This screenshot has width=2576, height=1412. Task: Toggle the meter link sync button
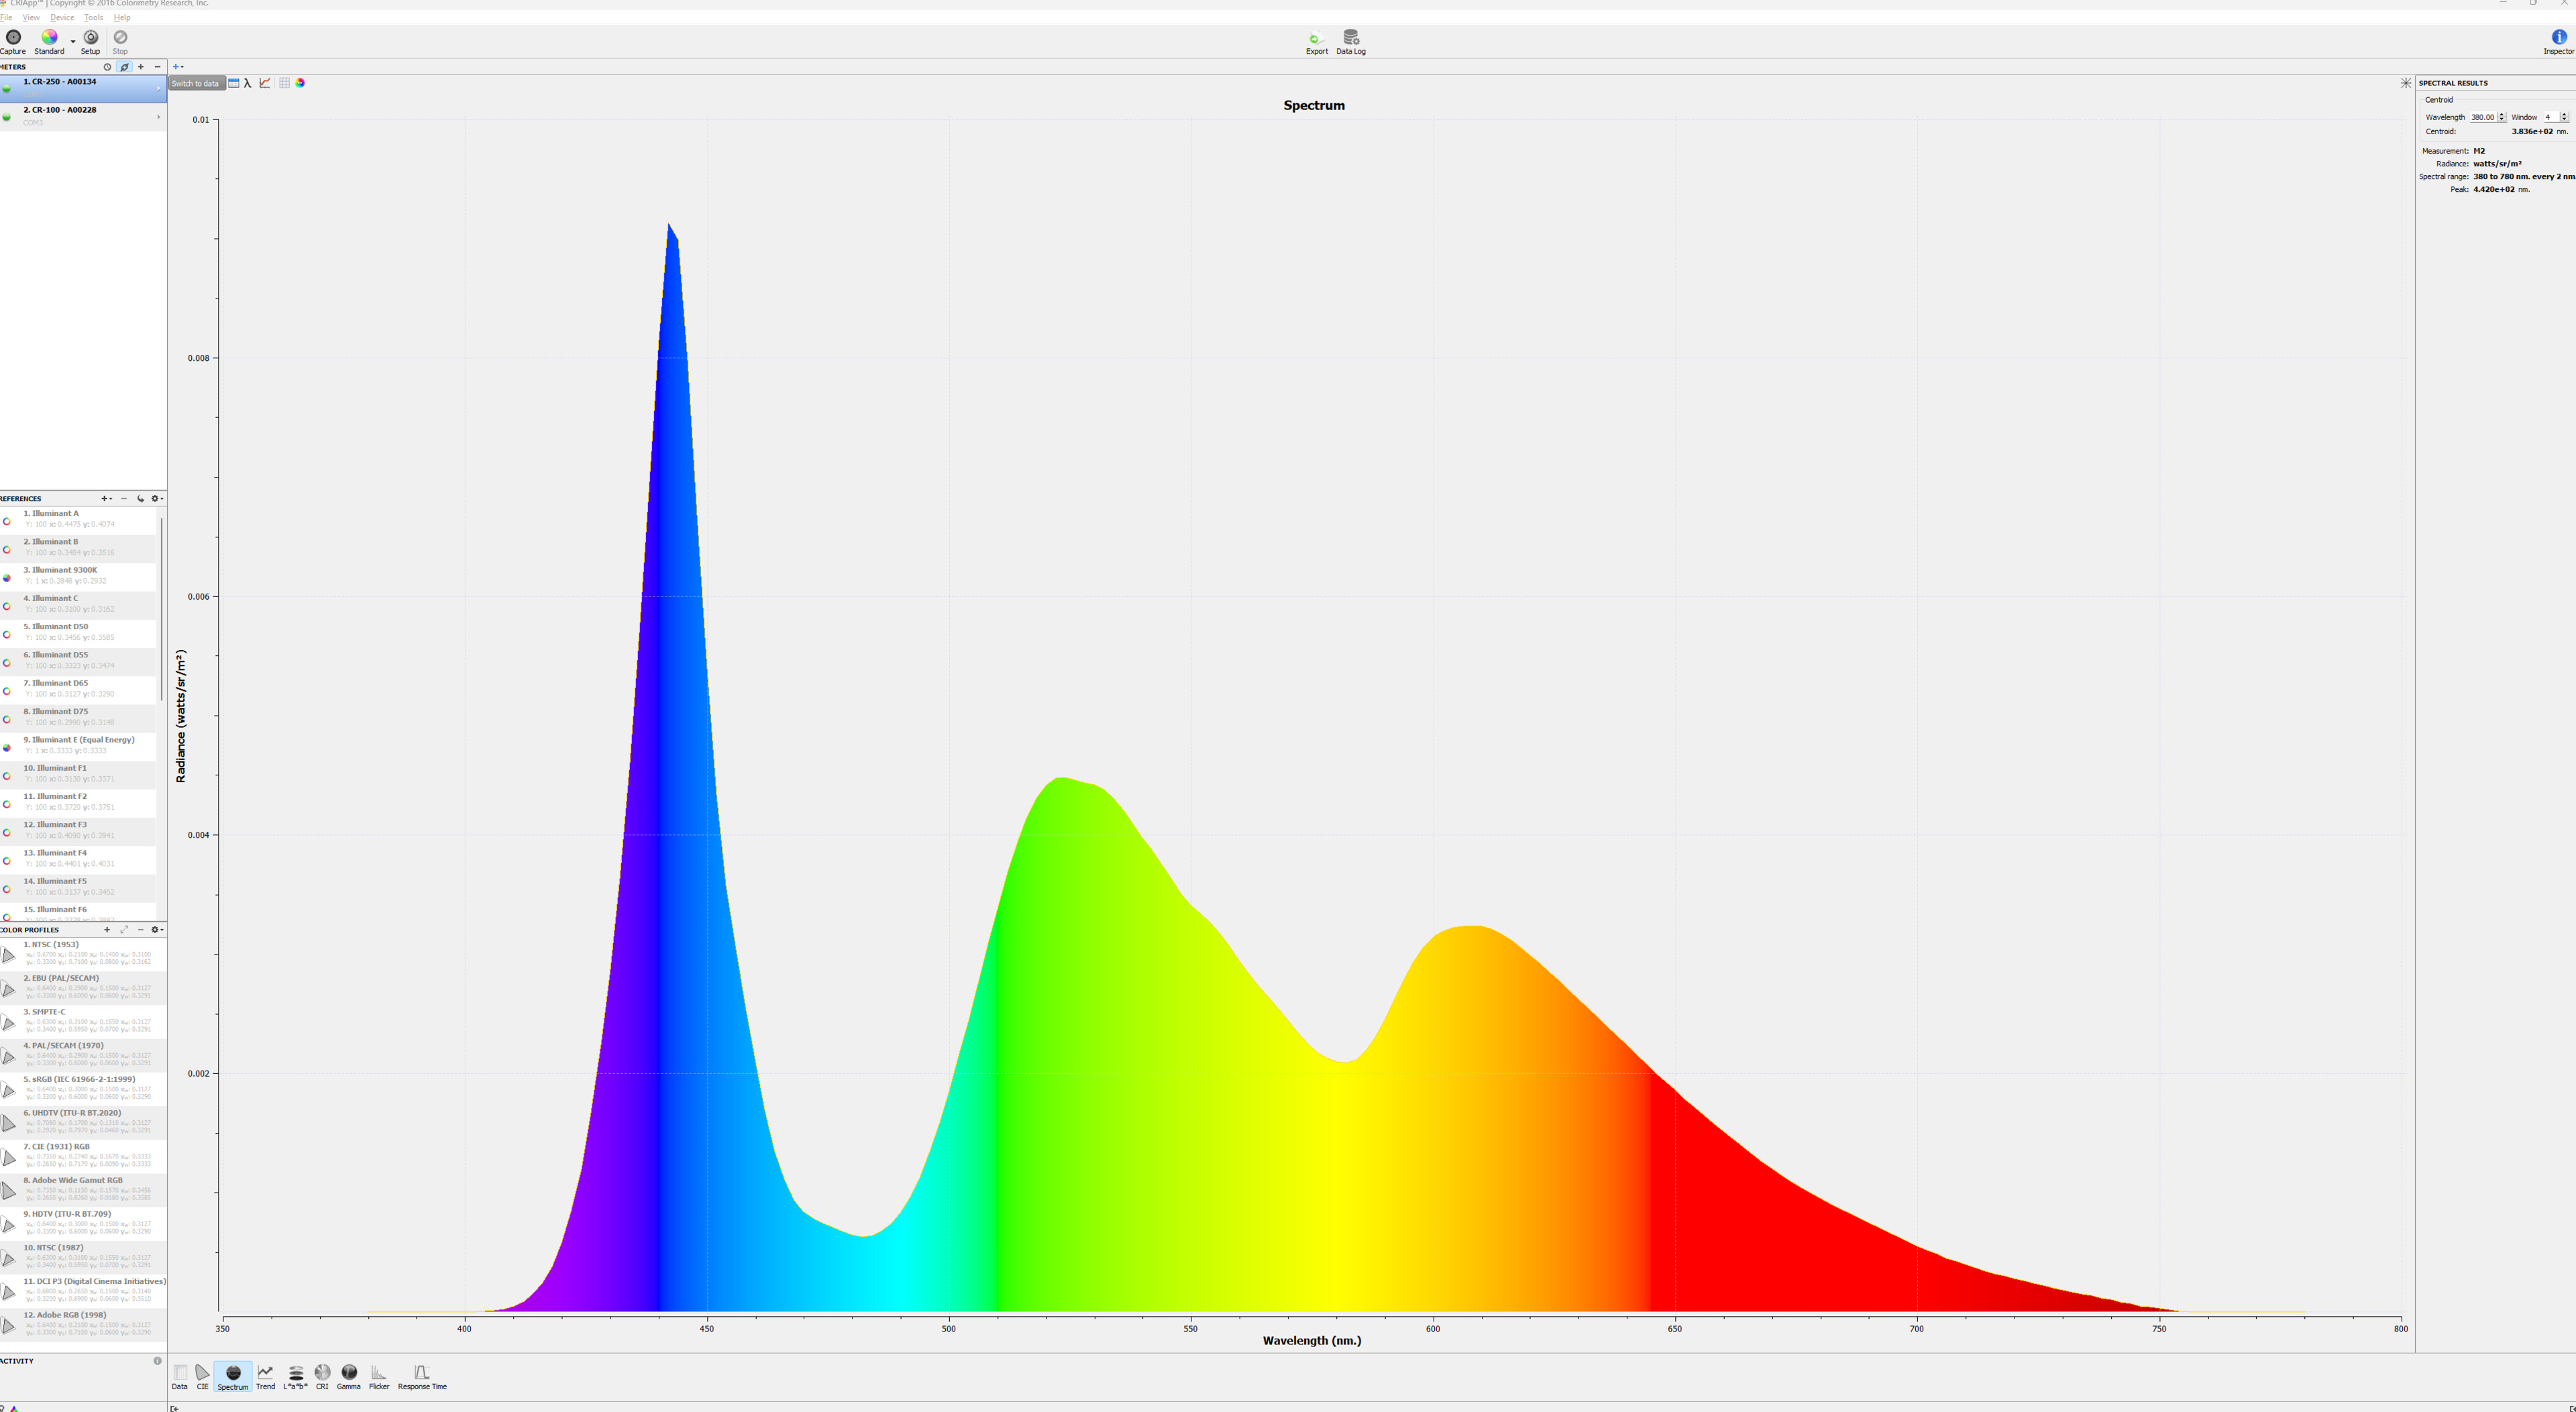pyautogui.click(x=124, y=67)
